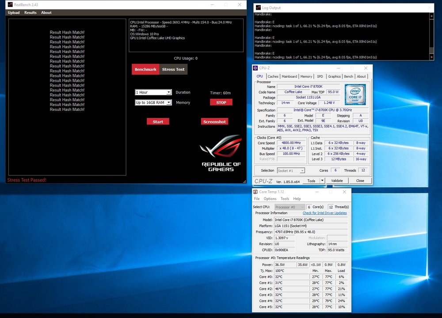The width and height of the screenshot is (442, 318).
Task: Click the Tools button in CPU-Z
Action: tap(311, 181)
